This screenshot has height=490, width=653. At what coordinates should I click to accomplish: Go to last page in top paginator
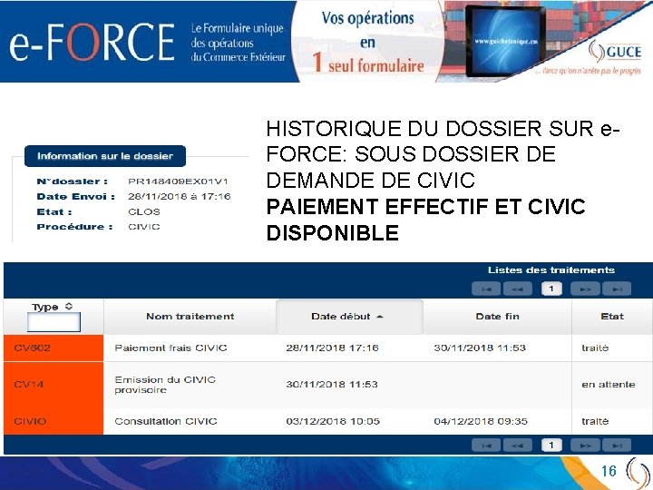point(617,289)
